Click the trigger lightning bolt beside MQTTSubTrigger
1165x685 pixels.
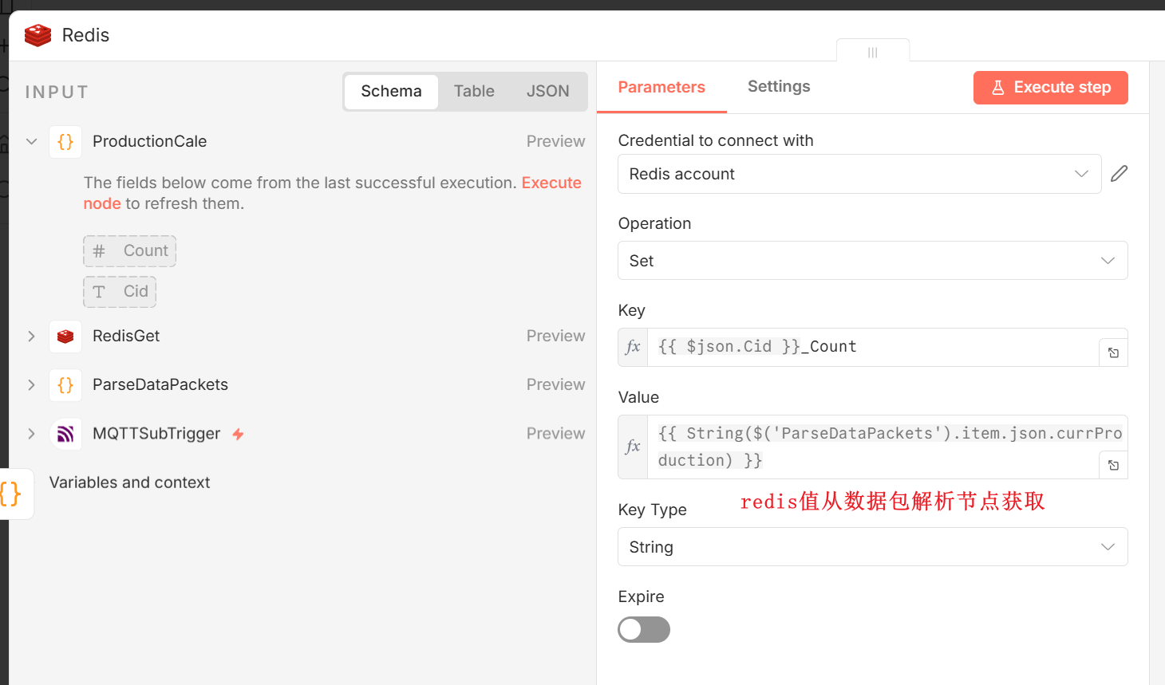(x=238, y=434)
